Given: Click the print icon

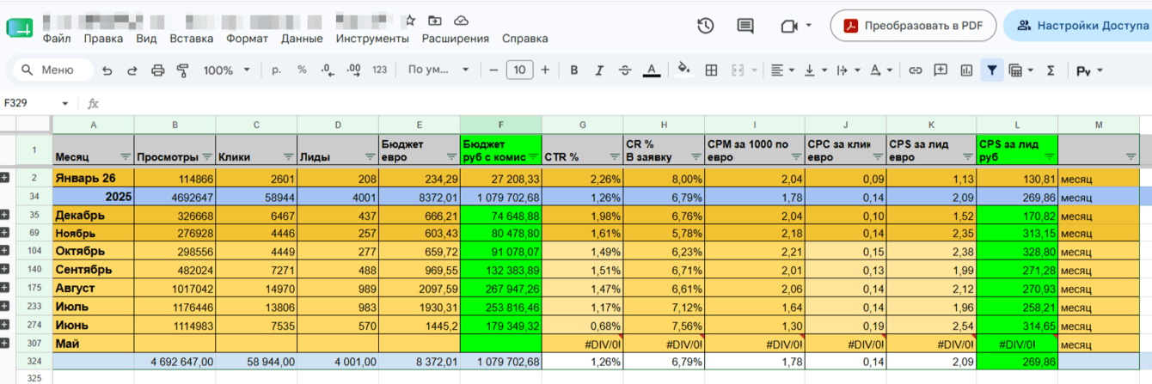Looking at the screenshot, I should tap(157, 70).
